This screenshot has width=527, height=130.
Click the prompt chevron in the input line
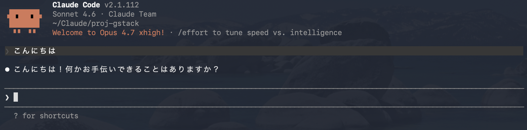click(7, 98)
